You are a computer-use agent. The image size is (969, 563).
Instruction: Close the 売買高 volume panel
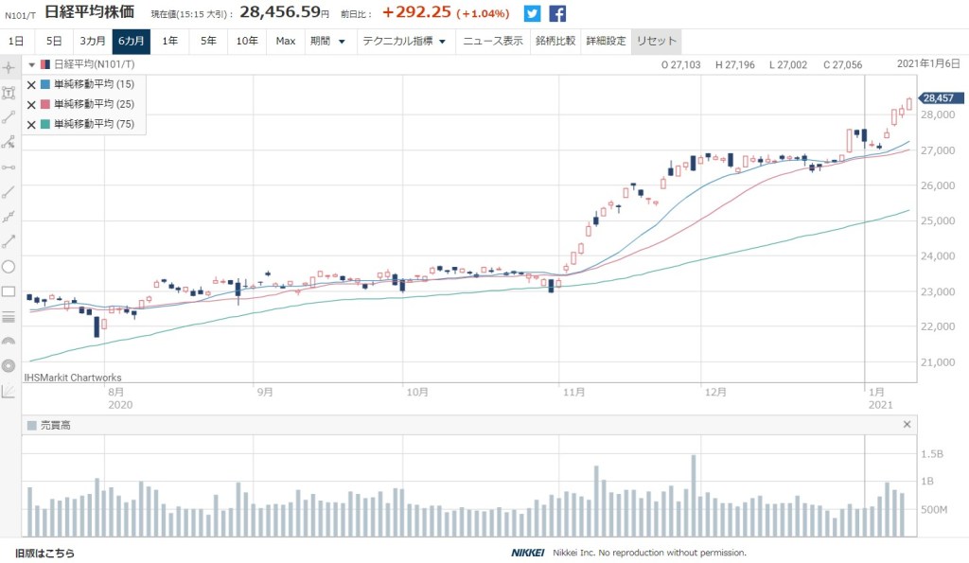907,425
